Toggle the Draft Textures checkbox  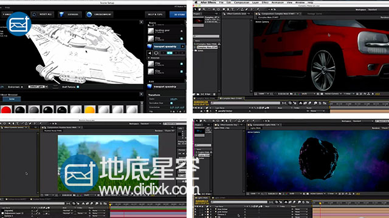click(x=78, y=87)
